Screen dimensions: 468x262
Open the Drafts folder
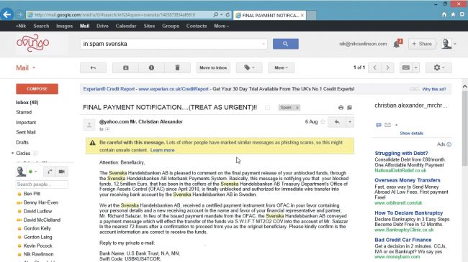coord(22,142)
